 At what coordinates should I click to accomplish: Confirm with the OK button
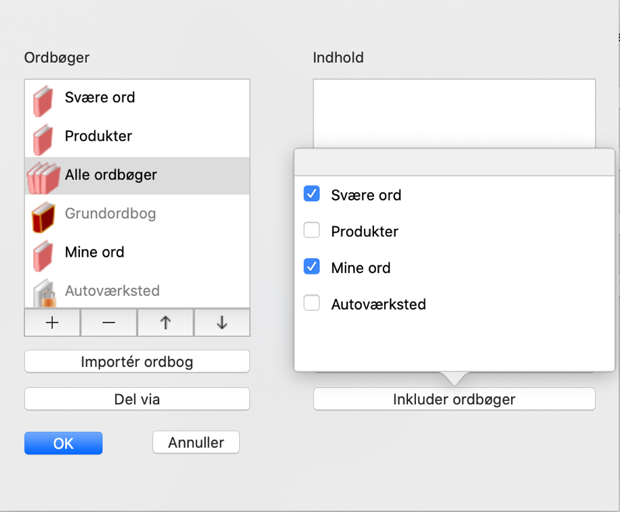click(x=63, y=443)
